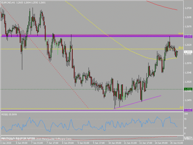Click the 1.2545 price axis value
Image resolution: width=193 pixels, height=145 pixels.
coord(188,73)
